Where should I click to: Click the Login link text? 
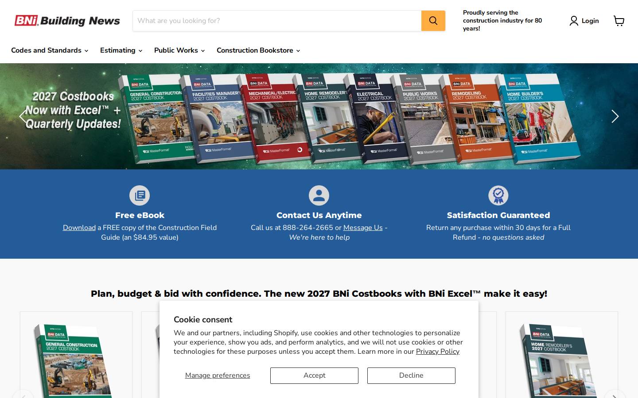coord(590,21)
